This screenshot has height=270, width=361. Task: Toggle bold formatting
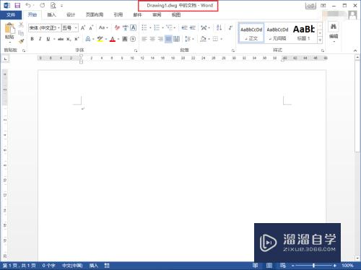[32, 39]
